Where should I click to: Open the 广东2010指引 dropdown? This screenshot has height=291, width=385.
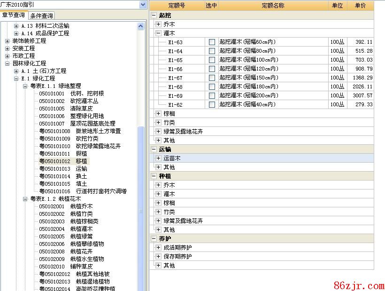(143, 4)
